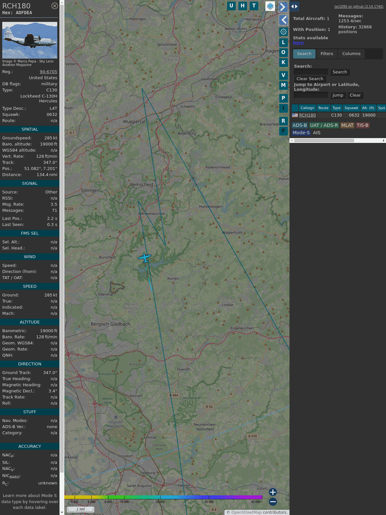Toggle the M map button
The image size is (386, 515).
[x=283, y=85]
